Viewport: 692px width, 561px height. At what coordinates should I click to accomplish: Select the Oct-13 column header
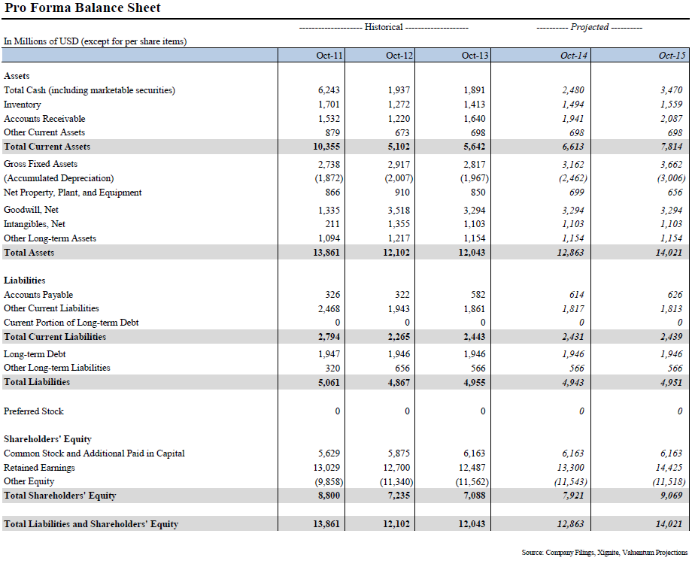point(474,54)
